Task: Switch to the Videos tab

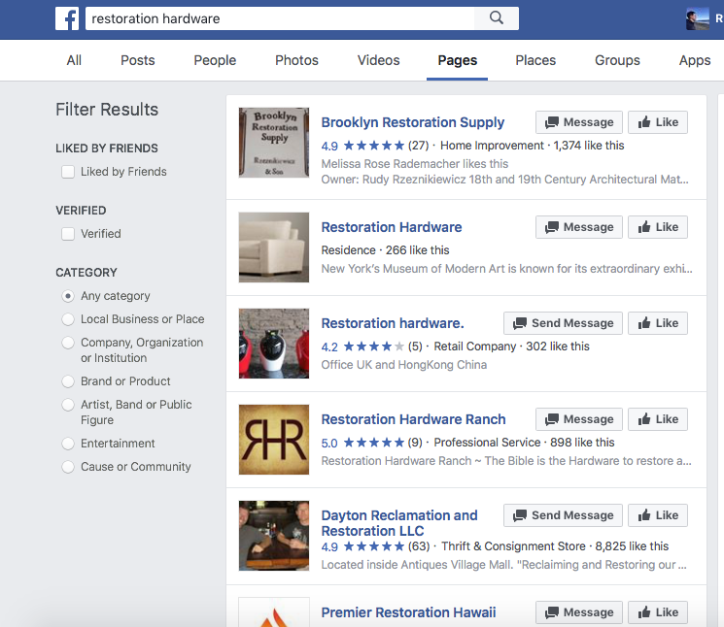Action: (x=378, y=60)
